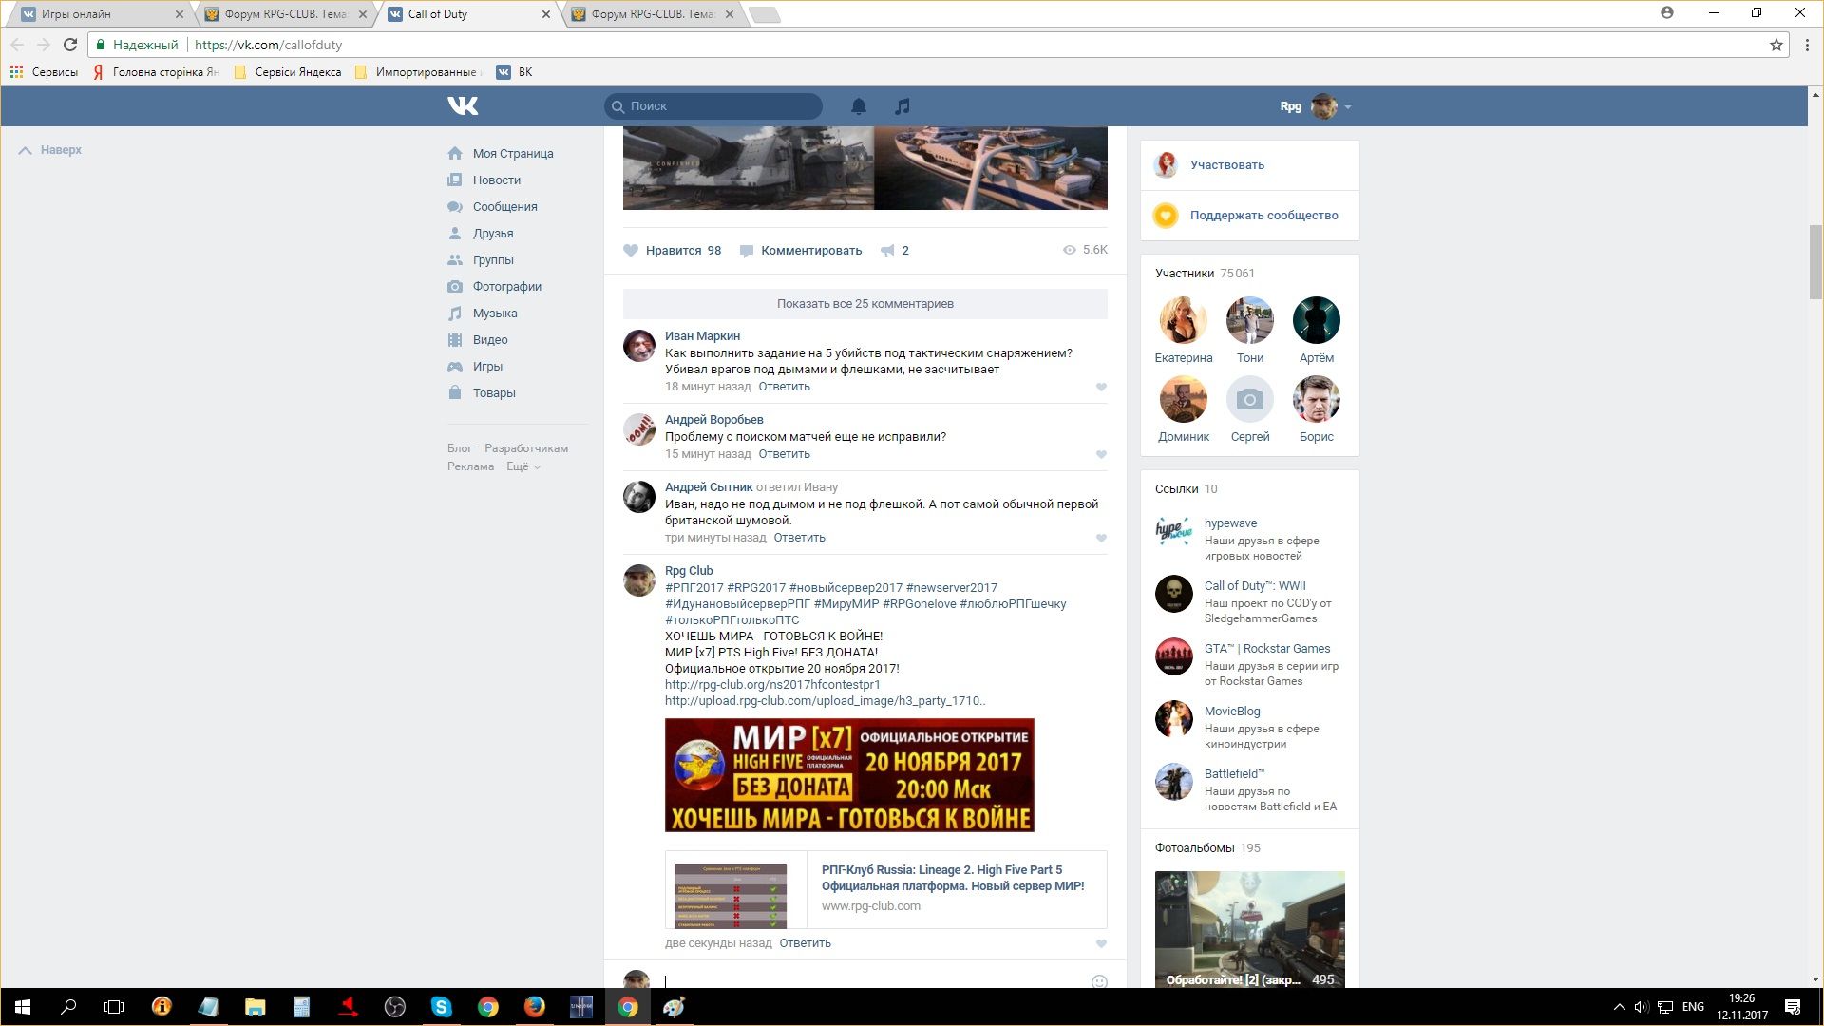Open the rpg-club.org/ns2017hfcontestpr1 link
The width and height of the screenshot is (1824, 1026).
(x=772, y=685)
